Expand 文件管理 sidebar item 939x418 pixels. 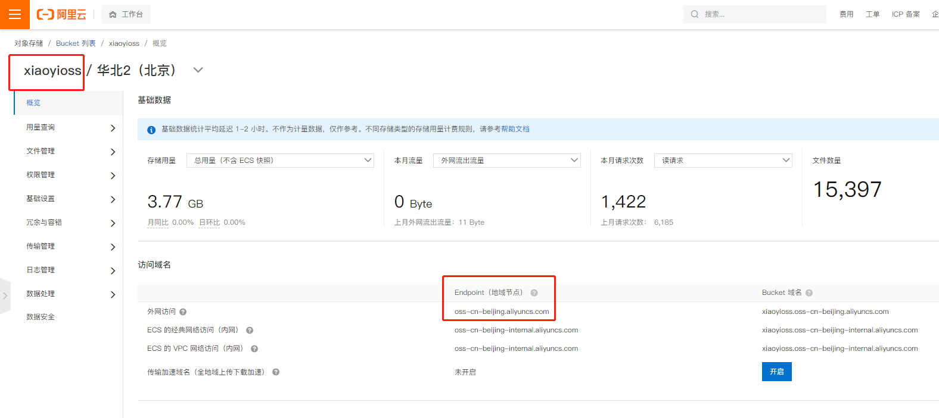point(69,151)
